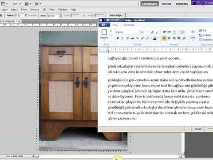
Task: Toggle Underline formatting in WordPad
Action: 127,38
